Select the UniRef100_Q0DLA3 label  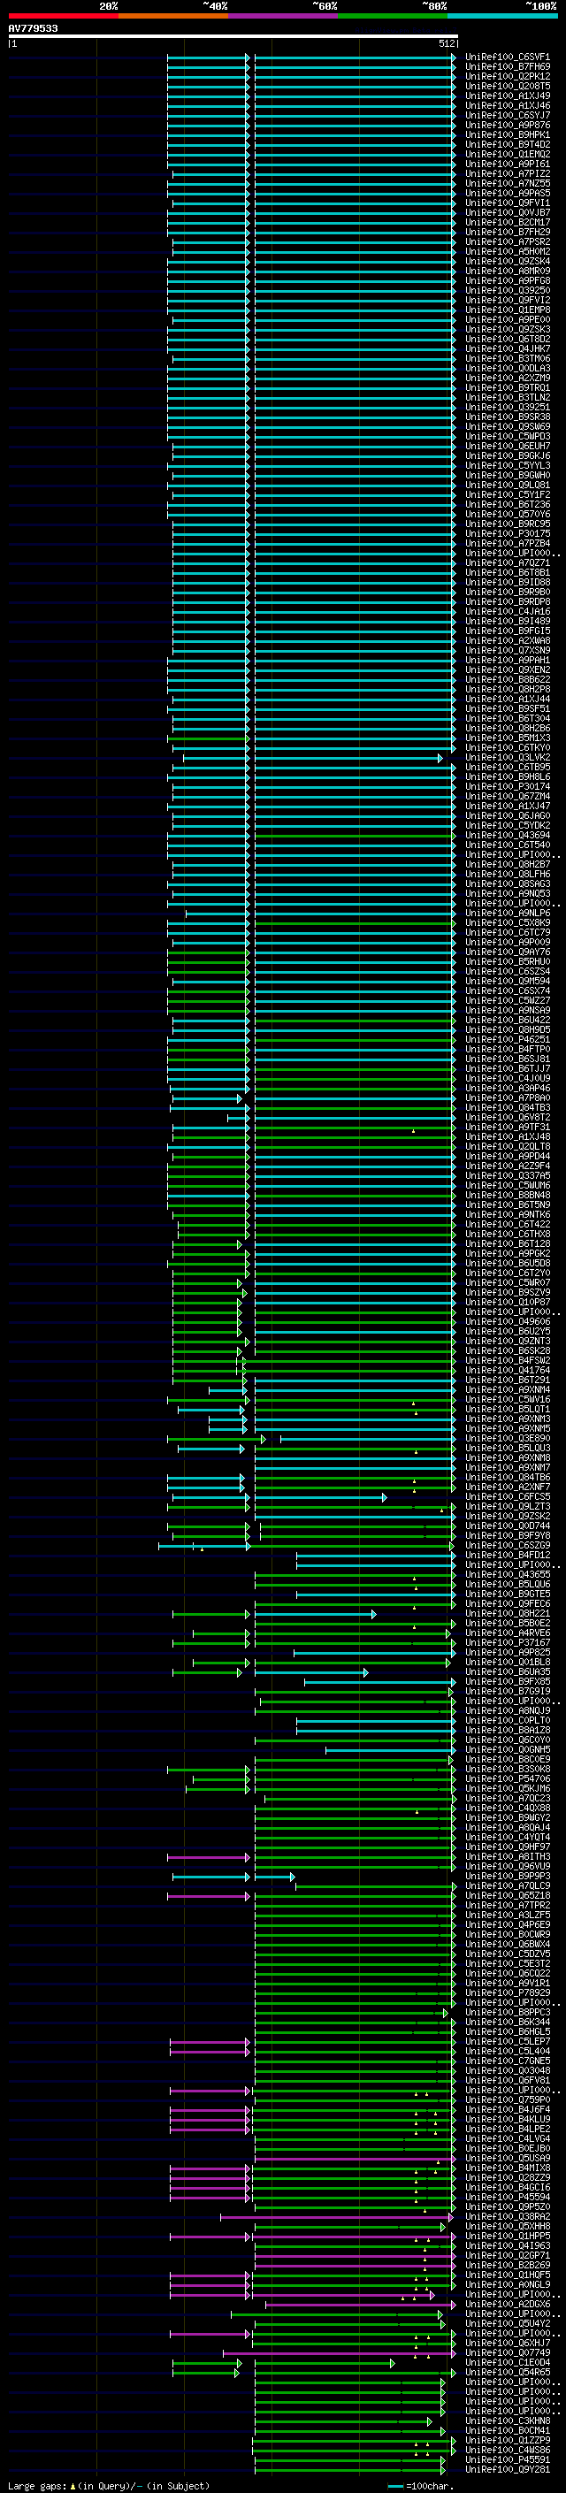pyautogui.click(x=508, y=368)
